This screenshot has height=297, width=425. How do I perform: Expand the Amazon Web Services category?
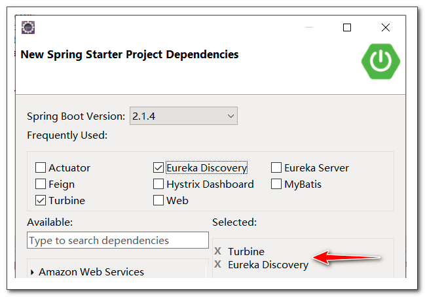pyautogui.click(x=32, y=272)
